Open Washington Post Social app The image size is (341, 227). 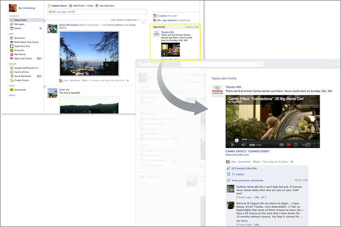pyautogui.click(x=27, y=42)
